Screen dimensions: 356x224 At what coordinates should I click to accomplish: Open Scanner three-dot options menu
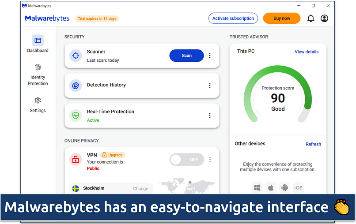click(x=210, y=56)
